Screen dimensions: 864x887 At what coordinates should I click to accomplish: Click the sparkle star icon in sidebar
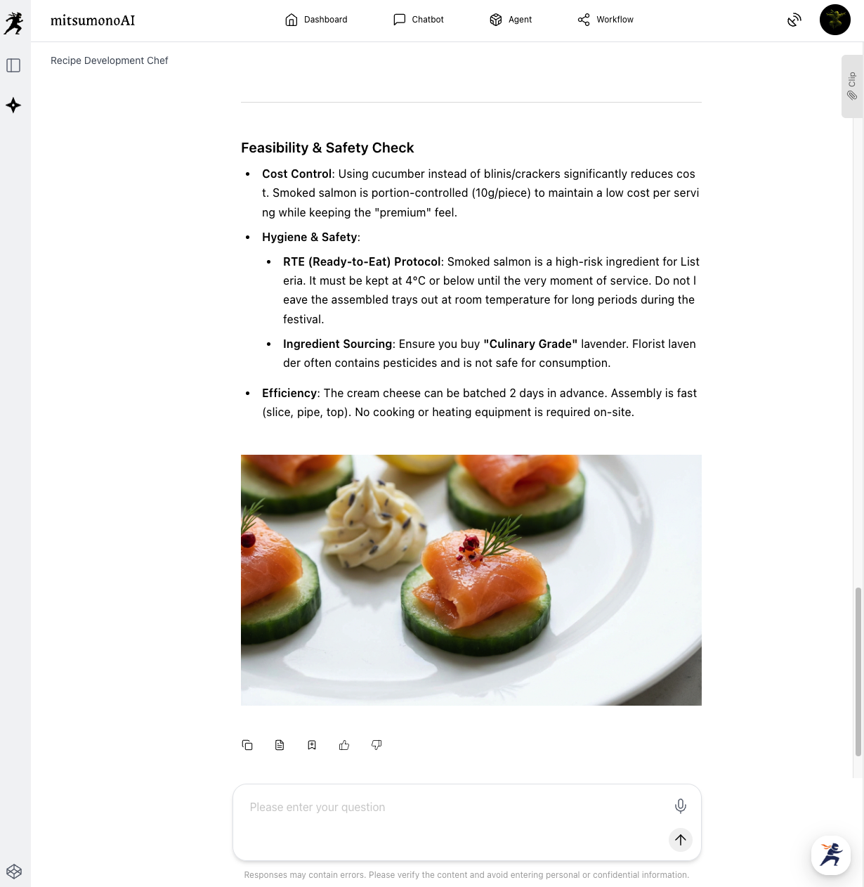click(13, 105)
